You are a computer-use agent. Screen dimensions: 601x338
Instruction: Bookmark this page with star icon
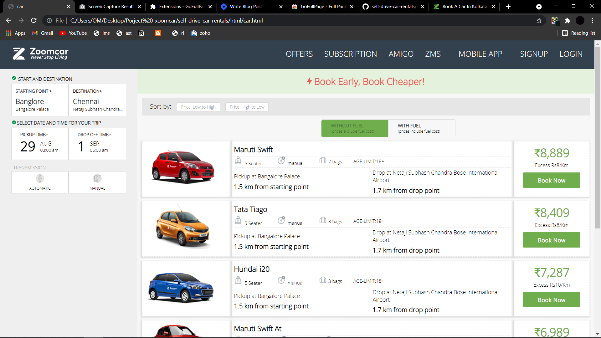pyautogui.click(x=539, y=21)
